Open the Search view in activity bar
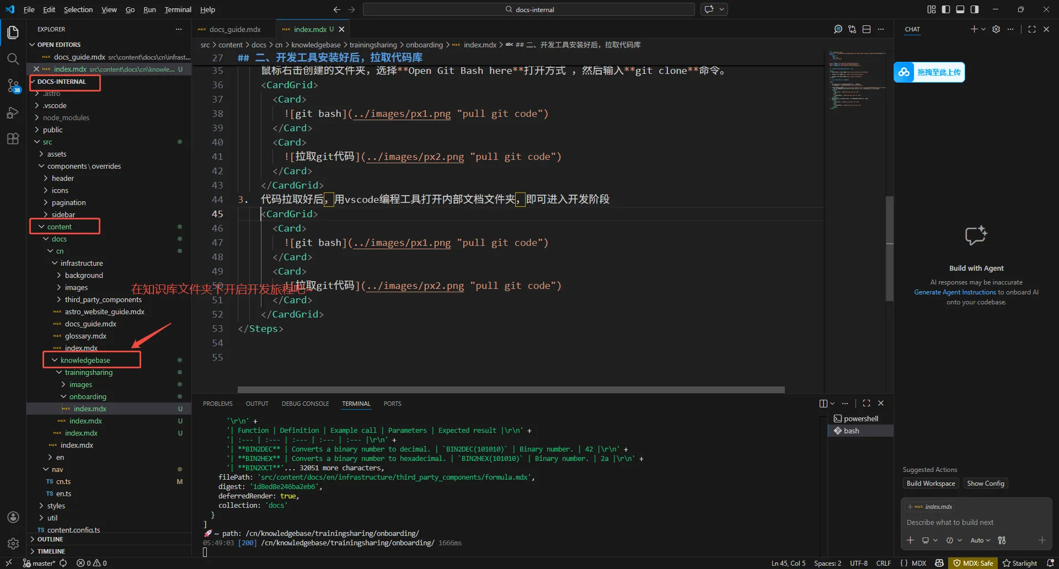This screenshot has width=1059, height=569. [13, 59]
